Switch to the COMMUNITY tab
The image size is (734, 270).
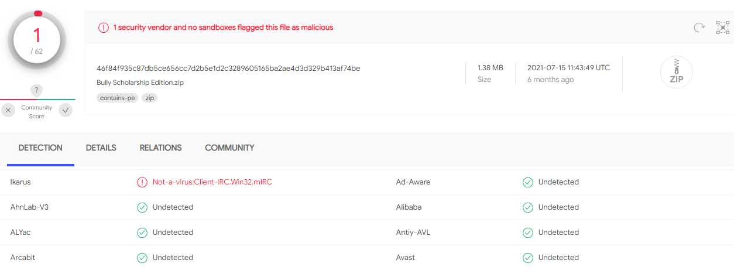pos(229,148)
